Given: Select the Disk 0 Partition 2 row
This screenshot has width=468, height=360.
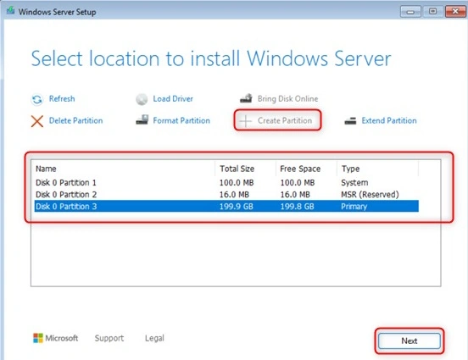Looking at the screenshot, I should (x=226, y=195).
